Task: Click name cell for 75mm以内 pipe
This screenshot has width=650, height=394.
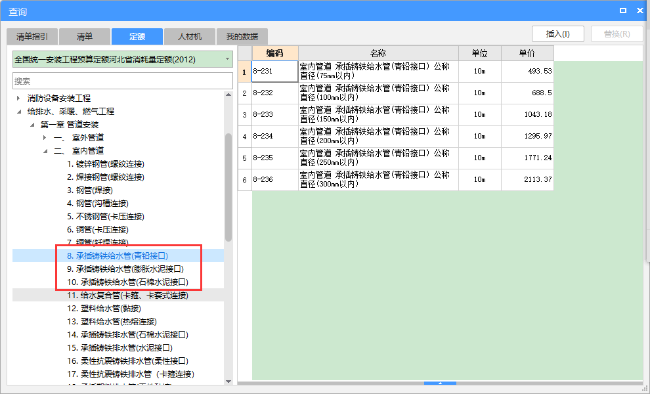Action: coord(378,72)
